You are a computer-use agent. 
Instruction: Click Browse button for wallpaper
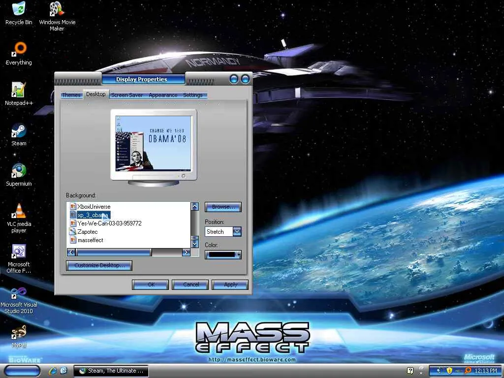coord(223,207)
